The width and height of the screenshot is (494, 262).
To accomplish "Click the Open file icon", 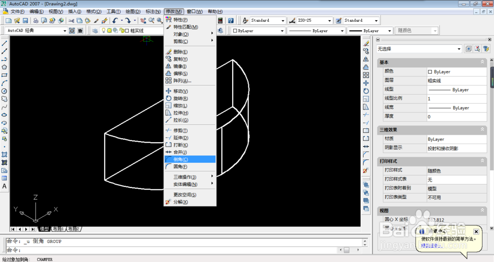I will point(17,20).
